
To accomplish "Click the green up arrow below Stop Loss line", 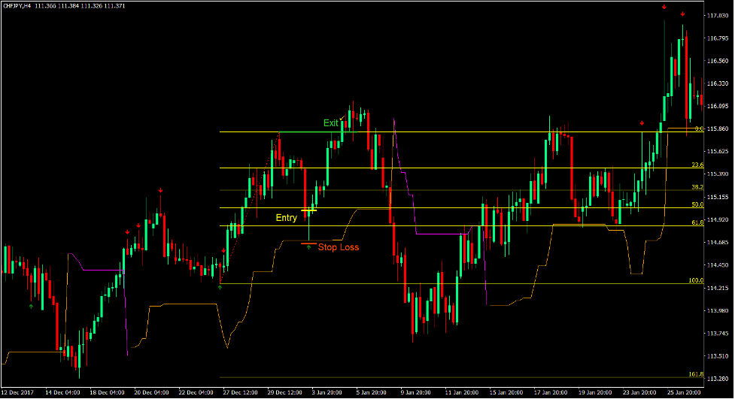I will click(308, 247).
